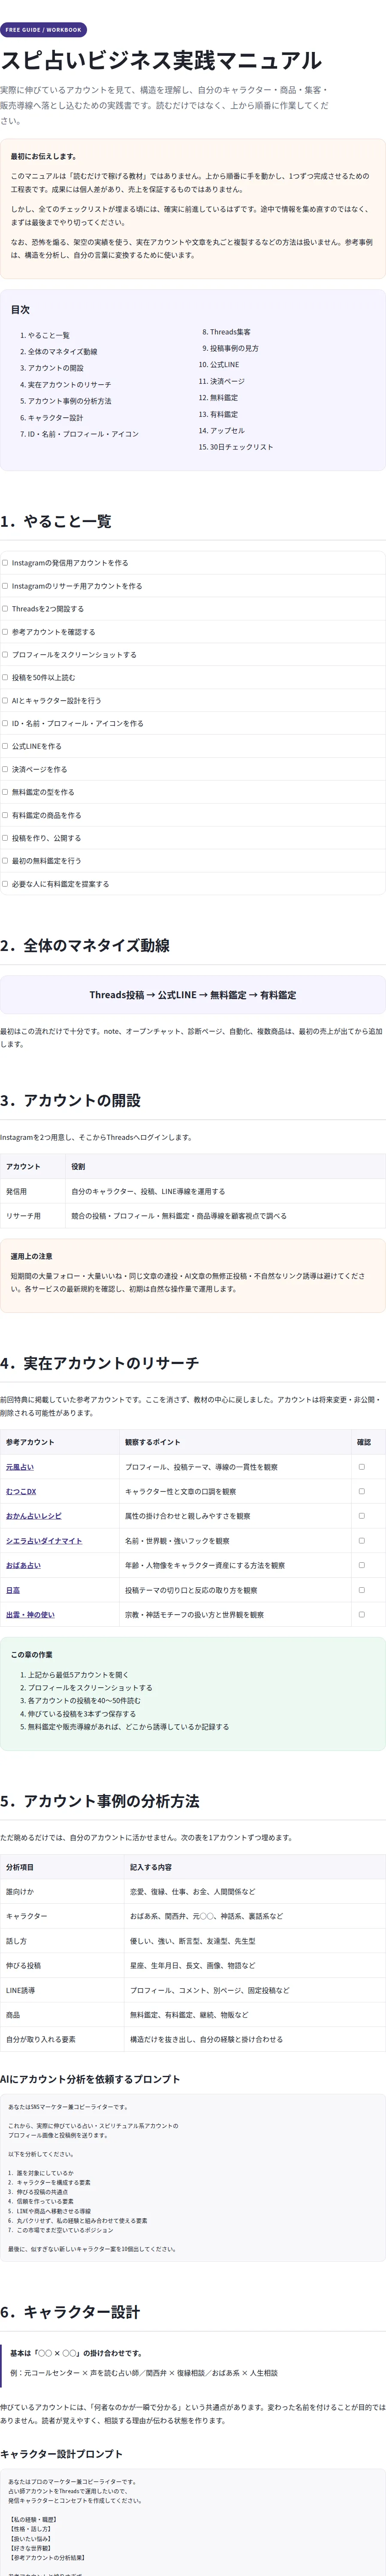Image resolution: width=386 pixels, height=2576 pixels.
Task: Open the むつこDX account link
Action: (x=21, y=1491)
